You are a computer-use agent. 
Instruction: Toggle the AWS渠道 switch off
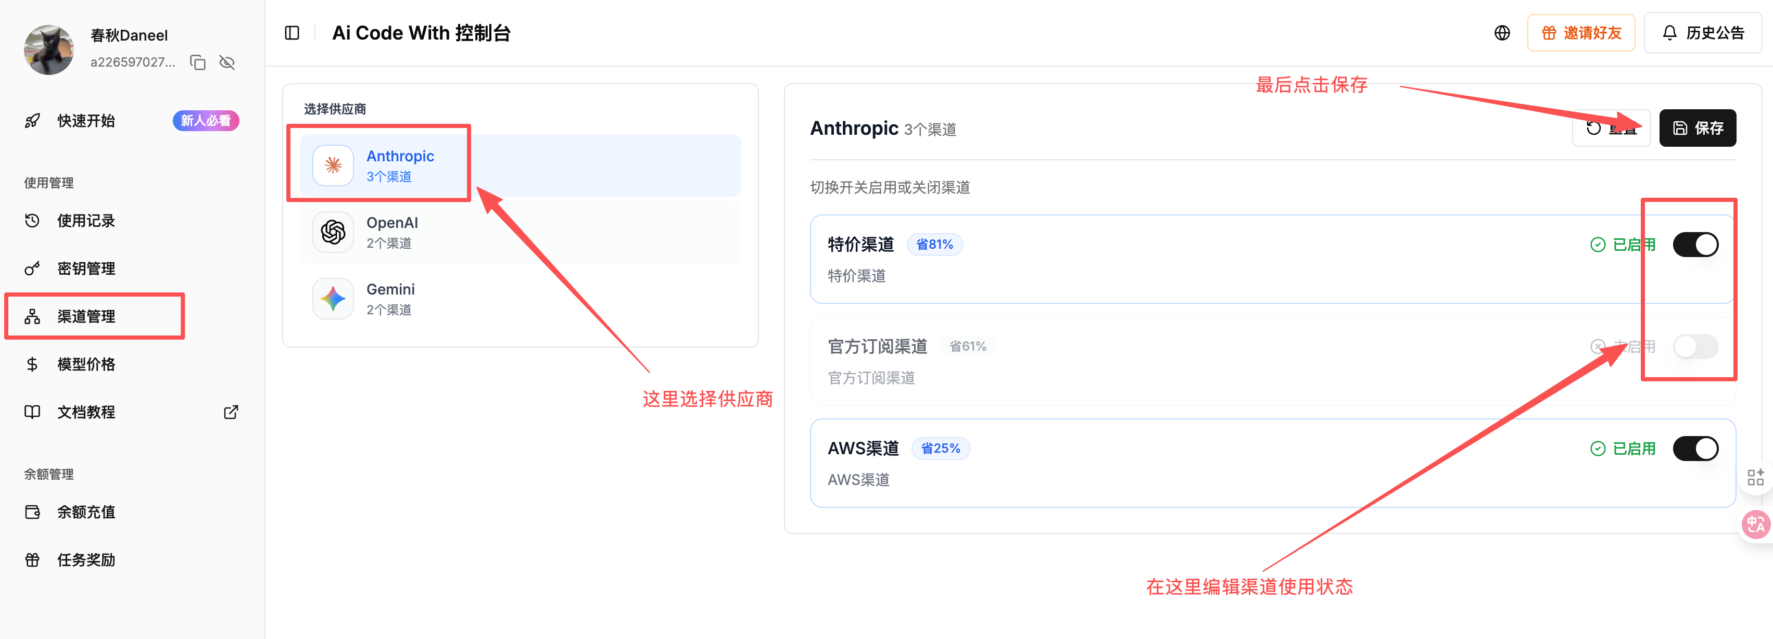(1695, 449)
